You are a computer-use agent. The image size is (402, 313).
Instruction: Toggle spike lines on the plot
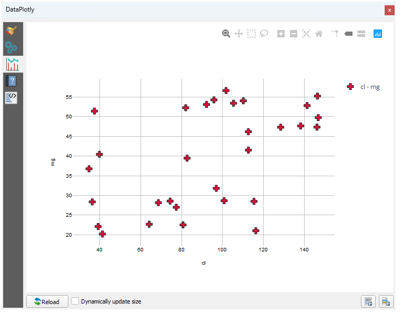(335, 34)
